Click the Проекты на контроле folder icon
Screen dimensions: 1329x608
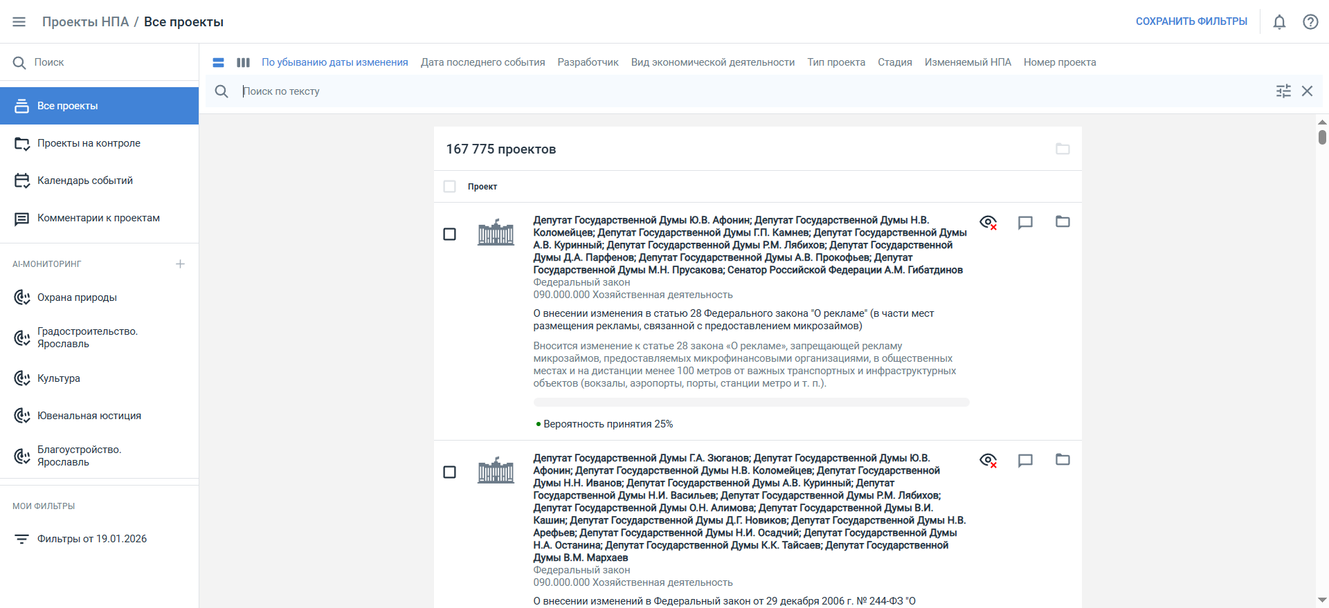pos(22,144)
